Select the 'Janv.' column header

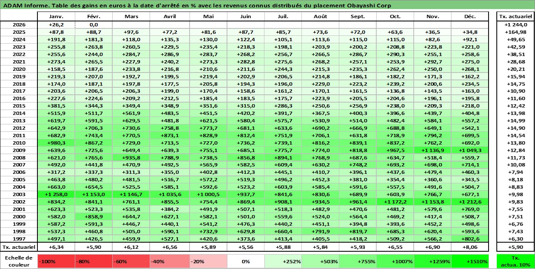pyautogui.click(x=56, y=16)
